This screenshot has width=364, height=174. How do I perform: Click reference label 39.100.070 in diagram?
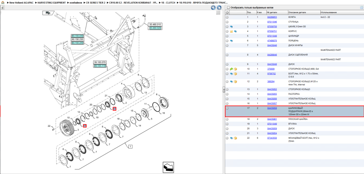click(x=100, y=62)
